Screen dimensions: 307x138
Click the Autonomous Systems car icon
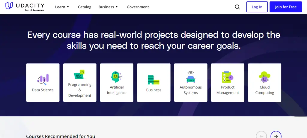click(x=190, y=77)
